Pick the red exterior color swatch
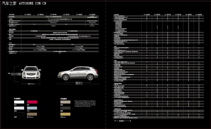 (32, 102)
